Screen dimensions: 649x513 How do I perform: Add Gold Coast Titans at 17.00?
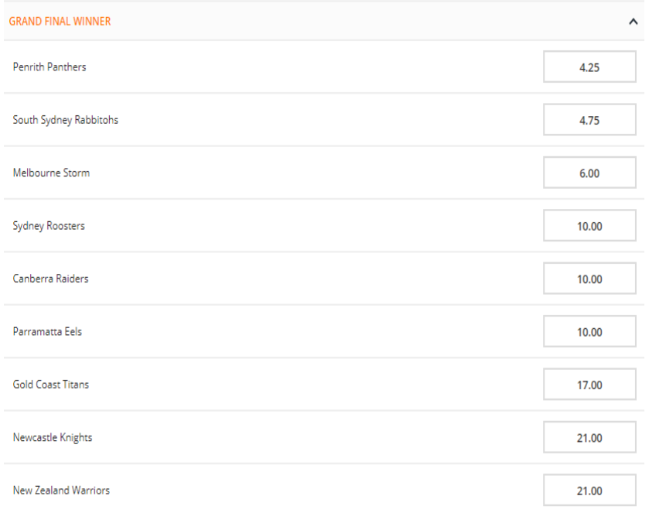click(x=589, y=385)
